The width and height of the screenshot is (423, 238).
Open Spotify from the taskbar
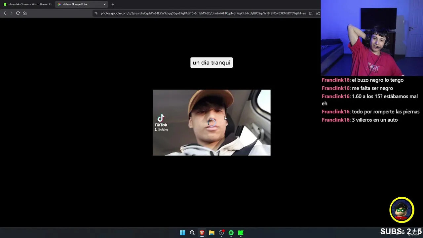pyautogui.click(x=231, y=233)
